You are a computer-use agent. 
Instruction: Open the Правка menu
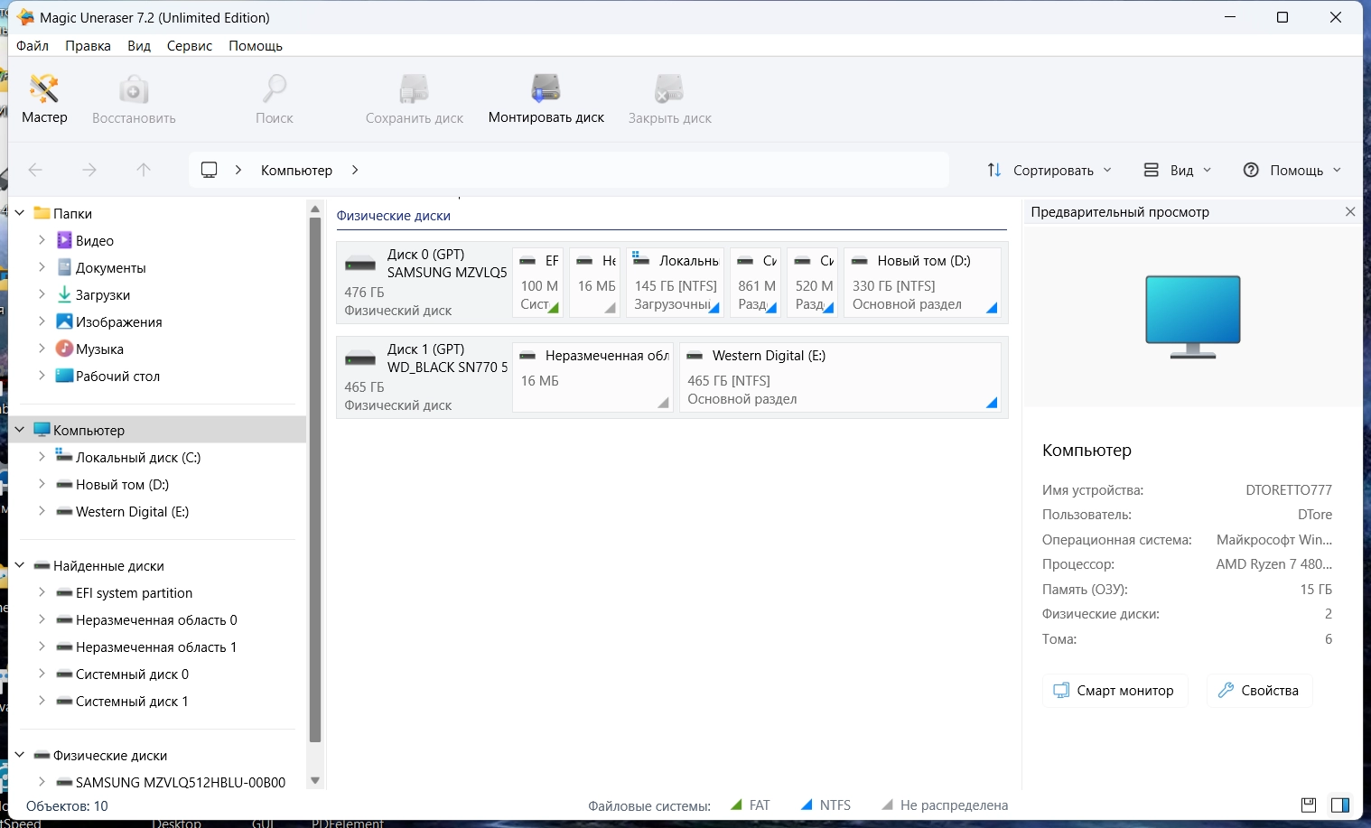88,45
